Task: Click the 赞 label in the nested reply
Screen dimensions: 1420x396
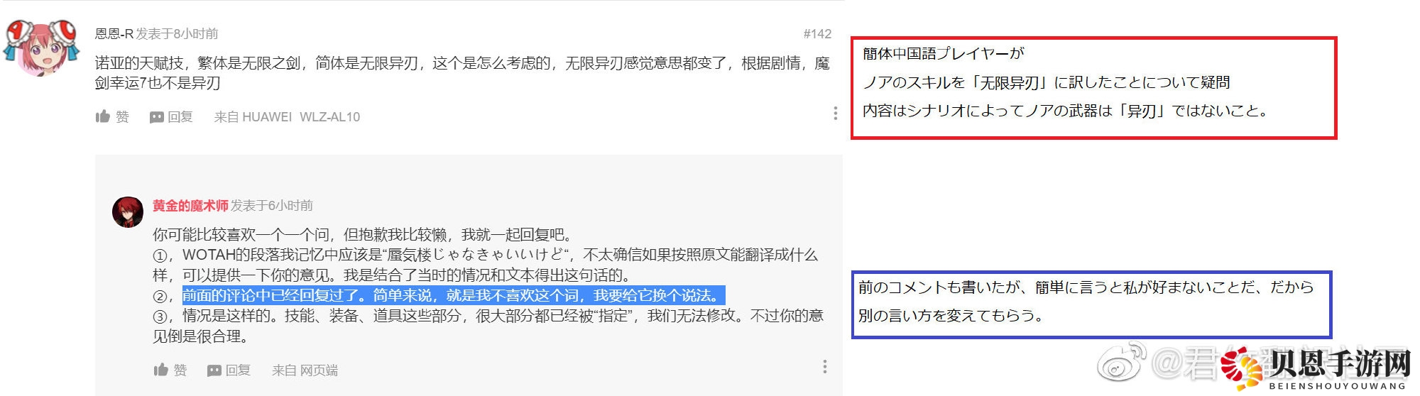Action: click(x=180, y=370)
